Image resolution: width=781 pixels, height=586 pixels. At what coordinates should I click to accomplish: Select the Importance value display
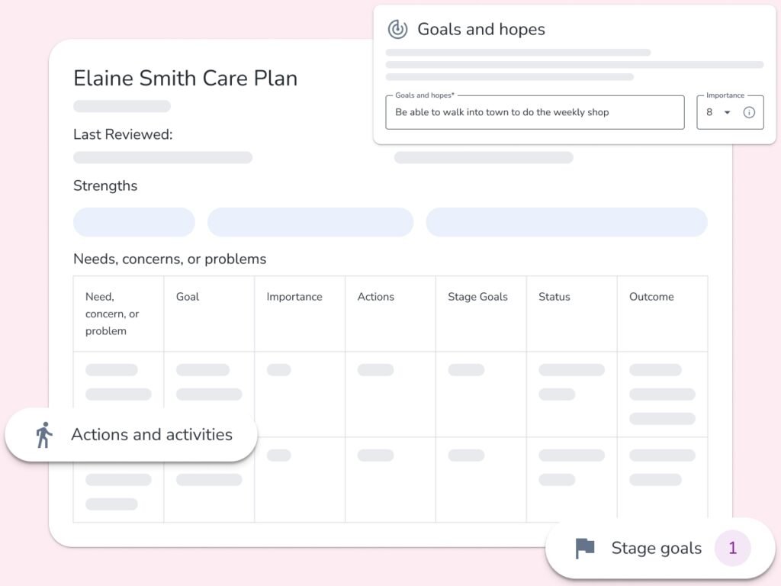709,112
